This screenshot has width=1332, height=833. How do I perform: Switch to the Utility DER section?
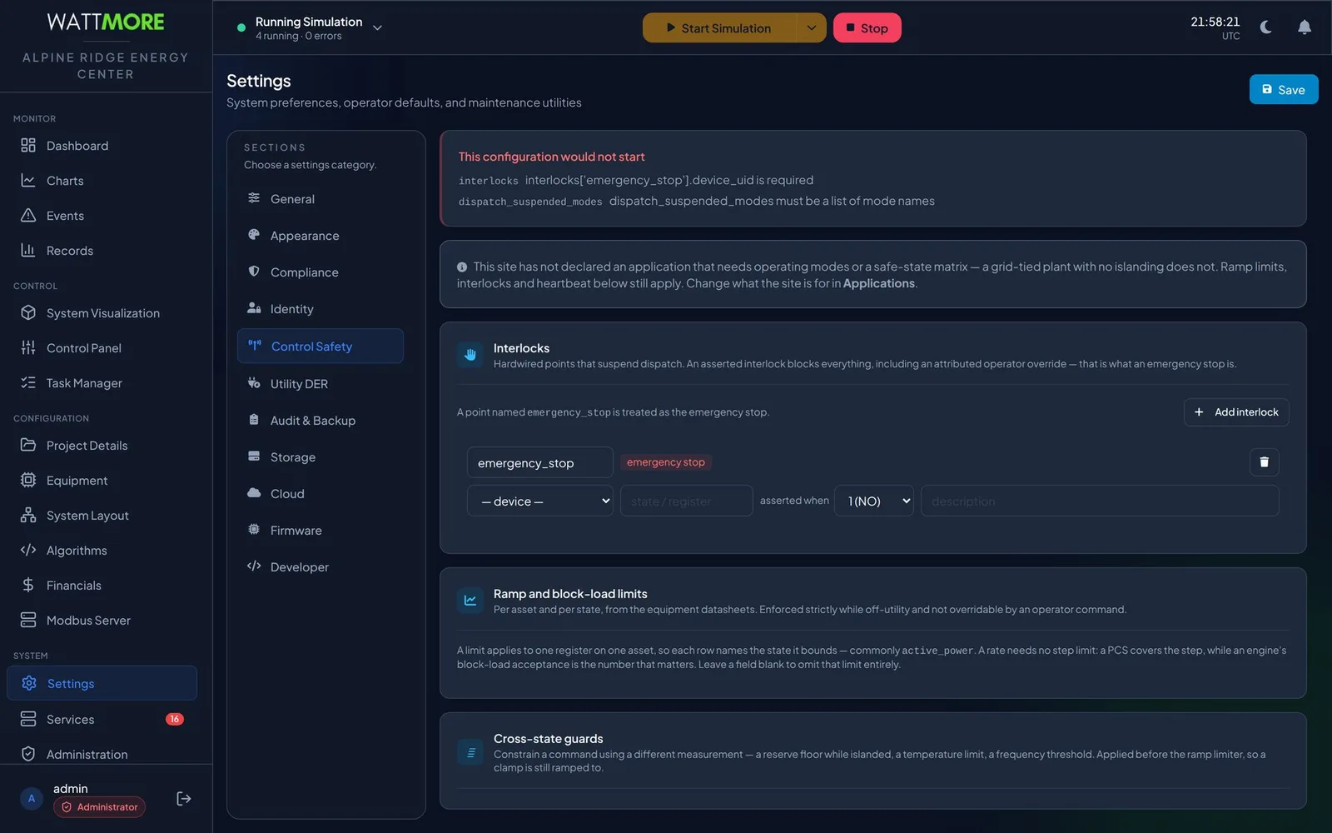pos(321,384)
